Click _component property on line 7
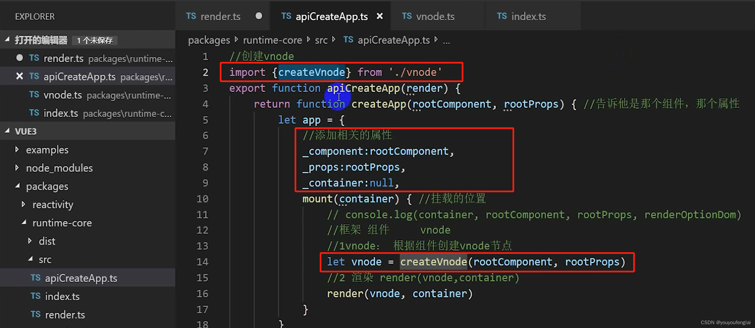The height and width of the screenshot is (328, 755). 333,151
